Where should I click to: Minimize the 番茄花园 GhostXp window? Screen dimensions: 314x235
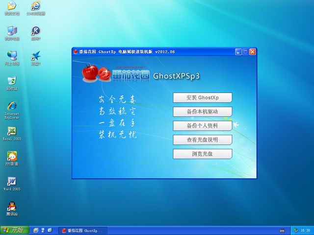[238, 52]
